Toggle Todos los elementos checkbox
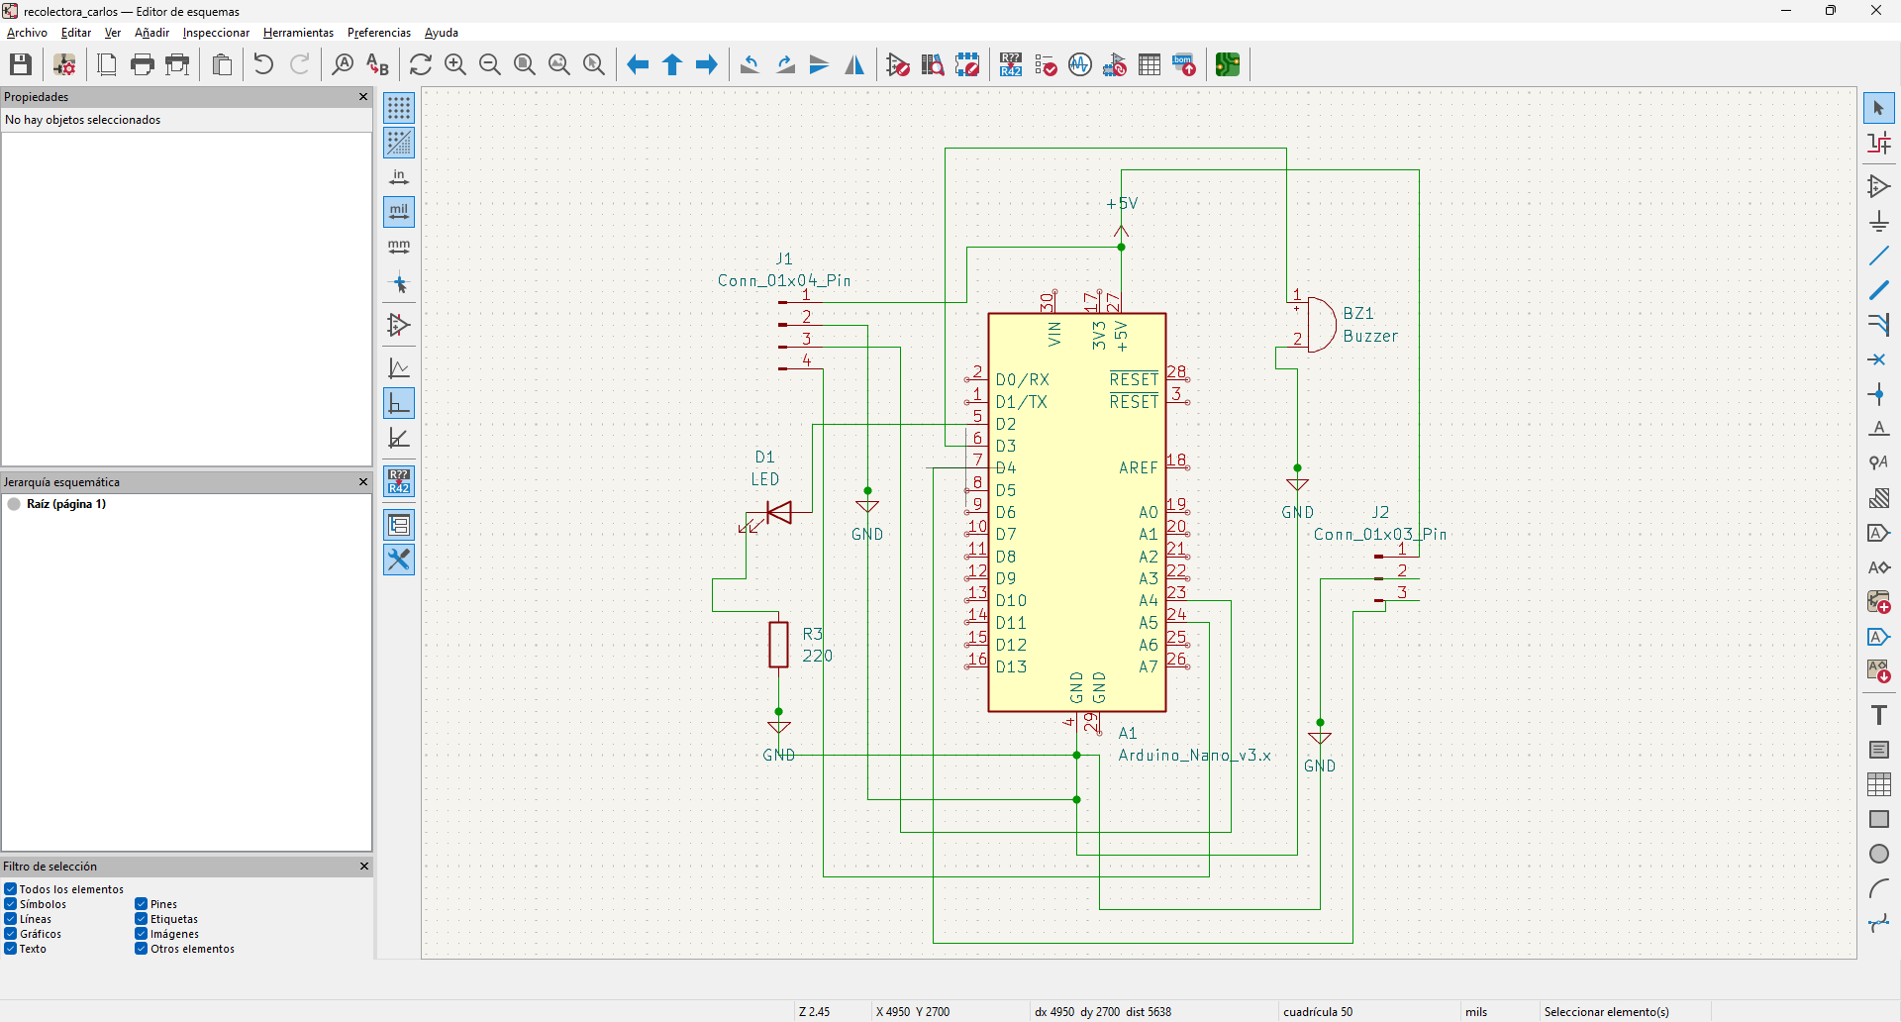 [11, 889]
